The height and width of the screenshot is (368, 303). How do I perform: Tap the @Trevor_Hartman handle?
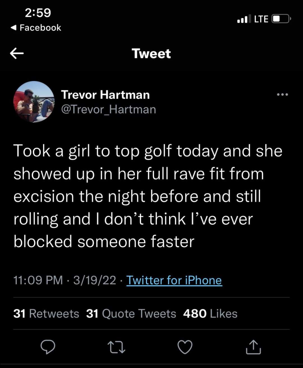(109, 109)
